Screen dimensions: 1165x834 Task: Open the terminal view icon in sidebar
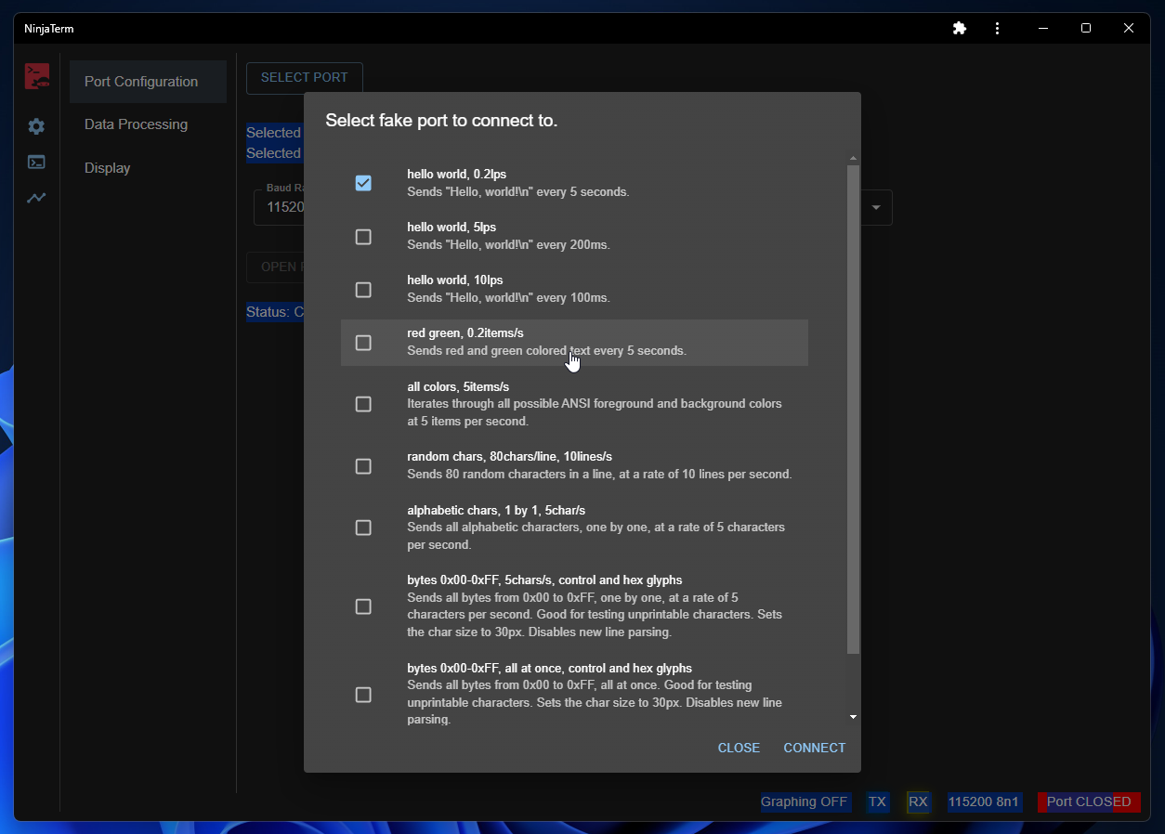click(36, 163)
